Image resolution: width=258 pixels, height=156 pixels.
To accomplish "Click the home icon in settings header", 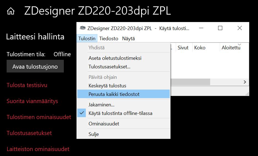I will 11,11.
